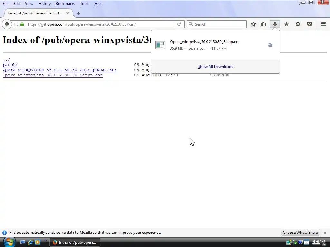Image resolution: width=330 pixels, height=247 pixels.
Task: Open the Tools menu
Action: click(85, 4)
